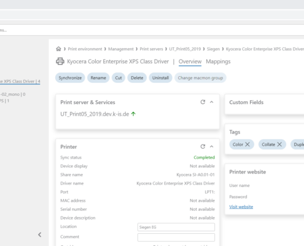The image size is (304, 246).
Task: Click the Cut button
Action: tap(119, 78)
